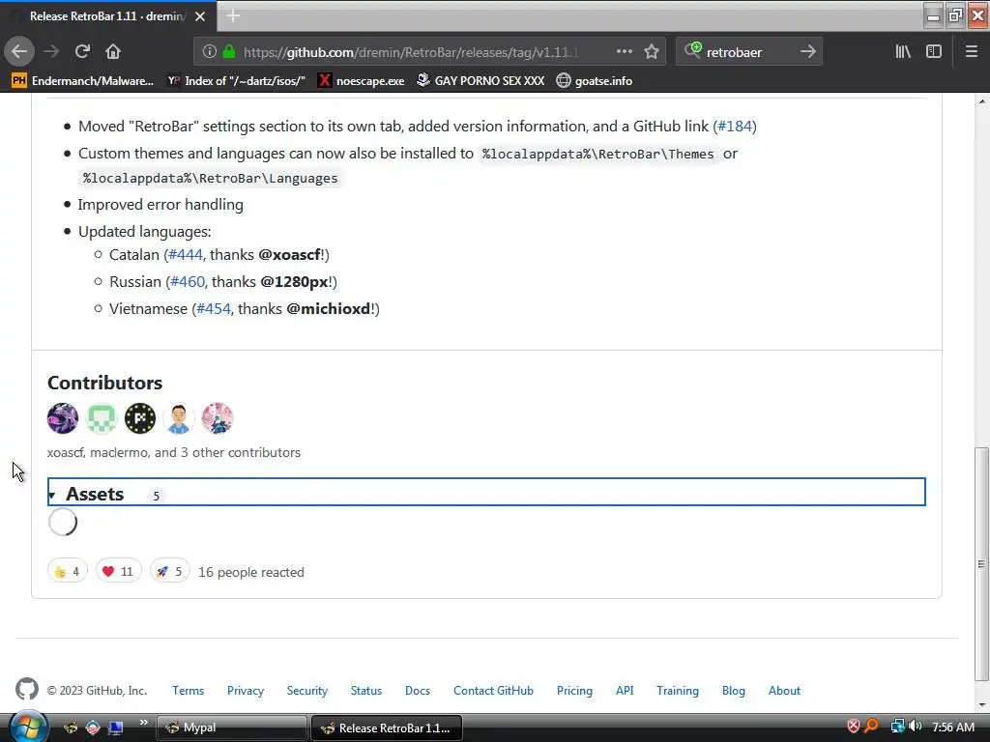React with thumbs up emoji
Viewport: 990px width, 742px height.
click(x=68, y=572)
